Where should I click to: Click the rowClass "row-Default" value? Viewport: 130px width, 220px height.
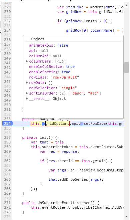(x=65, y=77)
